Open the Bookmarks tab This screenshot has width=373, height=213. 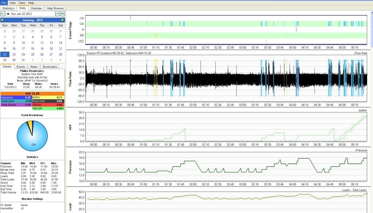coord(50,67)
